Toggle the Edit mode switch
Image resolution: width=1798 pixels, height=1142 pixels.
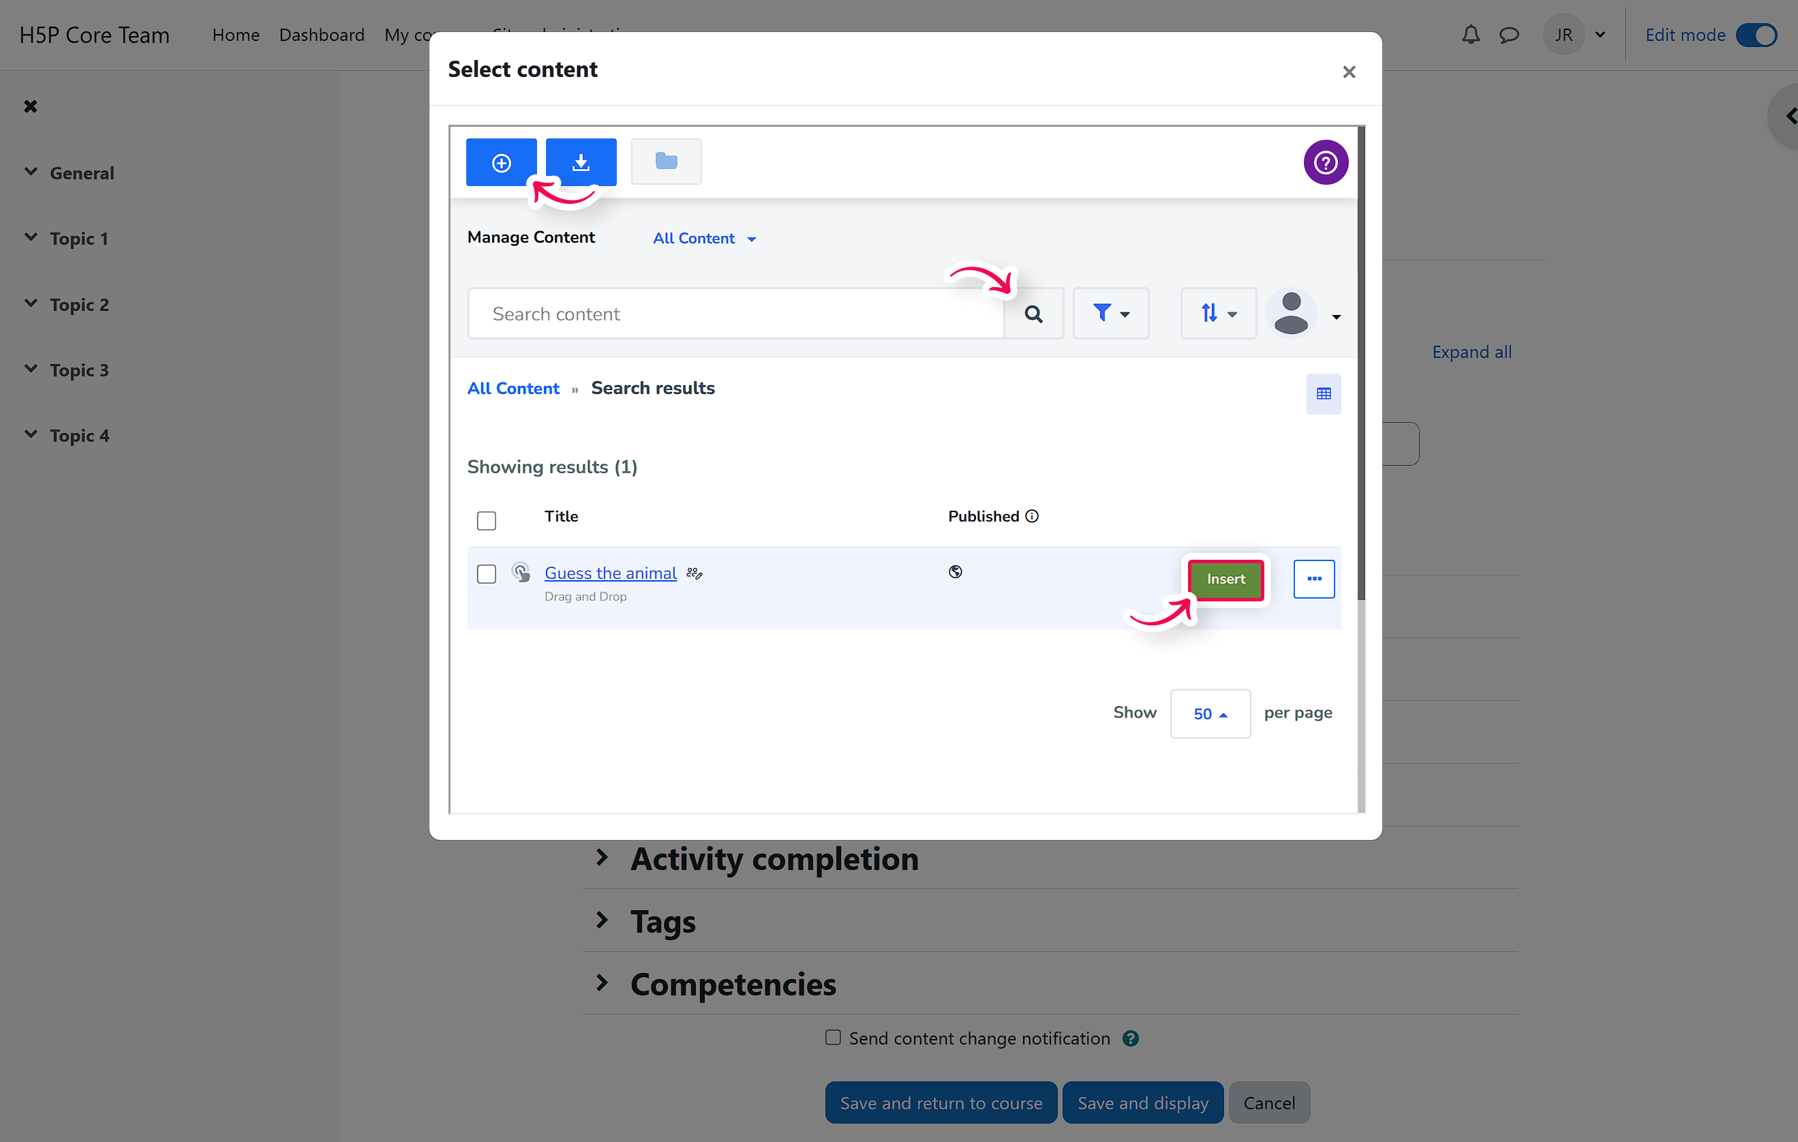pos(1756,35)
